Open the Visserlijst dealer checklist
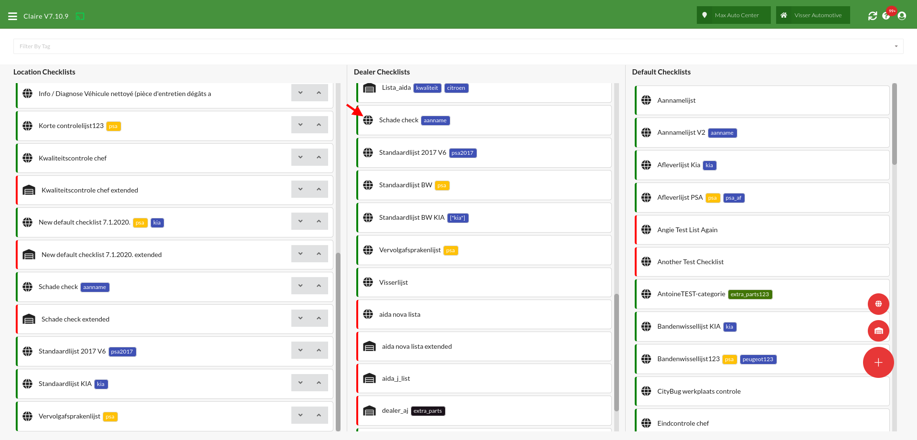This screenshot has width=917, height=440. click(394, 282)
